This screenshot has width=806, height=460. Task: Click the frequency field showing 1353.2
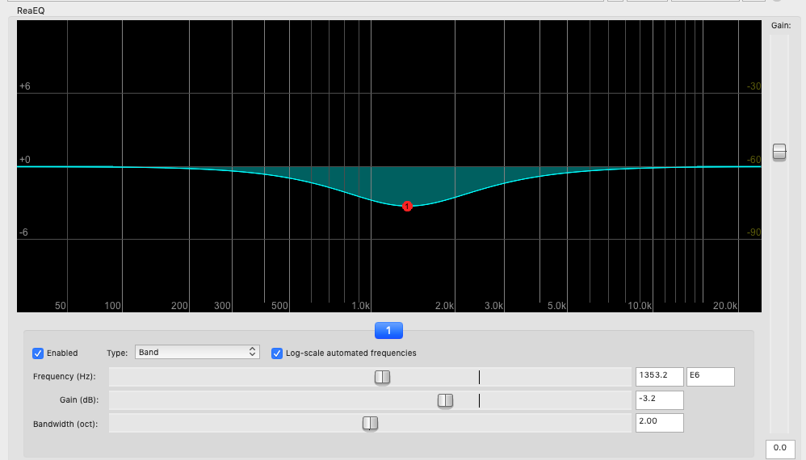tap(660, 376)
